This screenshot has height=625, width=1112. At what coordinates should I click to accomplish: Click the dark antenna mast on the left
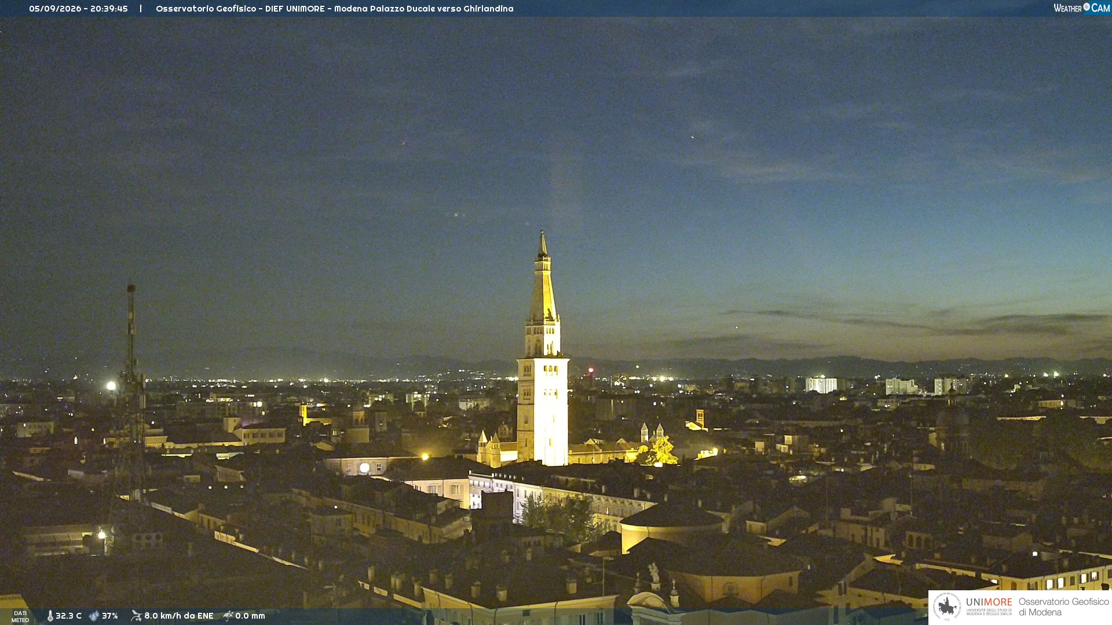133,388
